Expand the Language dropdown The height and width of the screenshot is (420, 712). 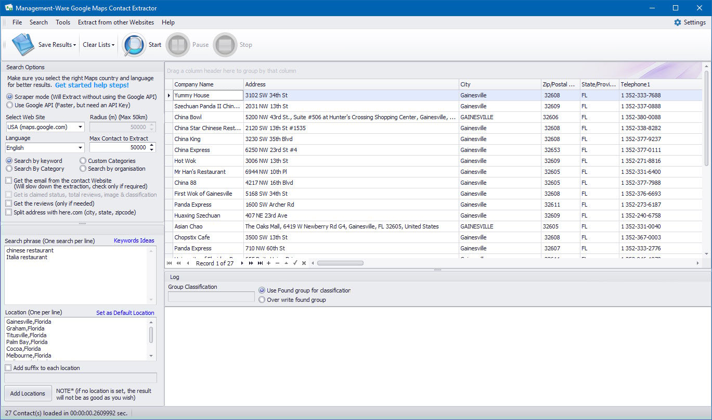(x=80, y=148)
